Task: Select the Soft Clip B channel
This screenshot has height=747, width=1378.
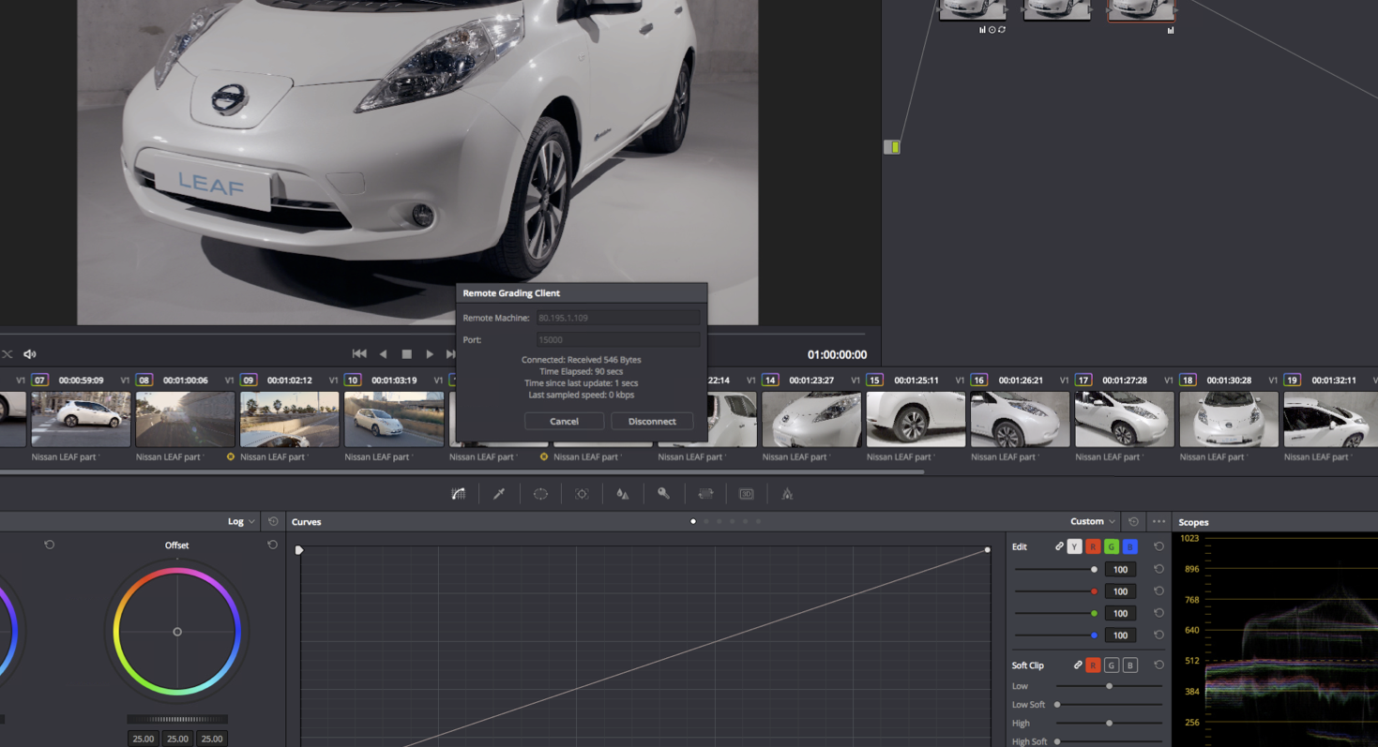Action: (x=1130, y=665)
